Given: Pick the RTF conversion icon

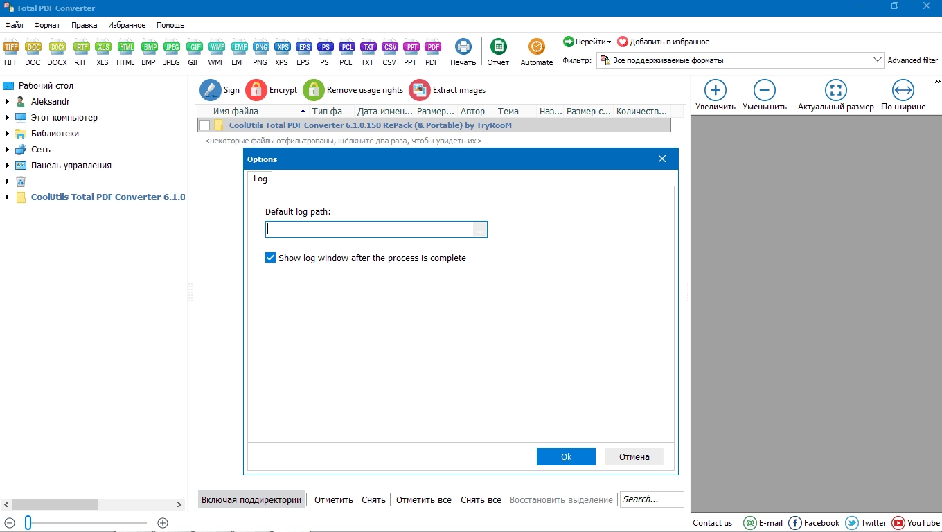Looking at the screenshot, I should [x=81, y=53].
